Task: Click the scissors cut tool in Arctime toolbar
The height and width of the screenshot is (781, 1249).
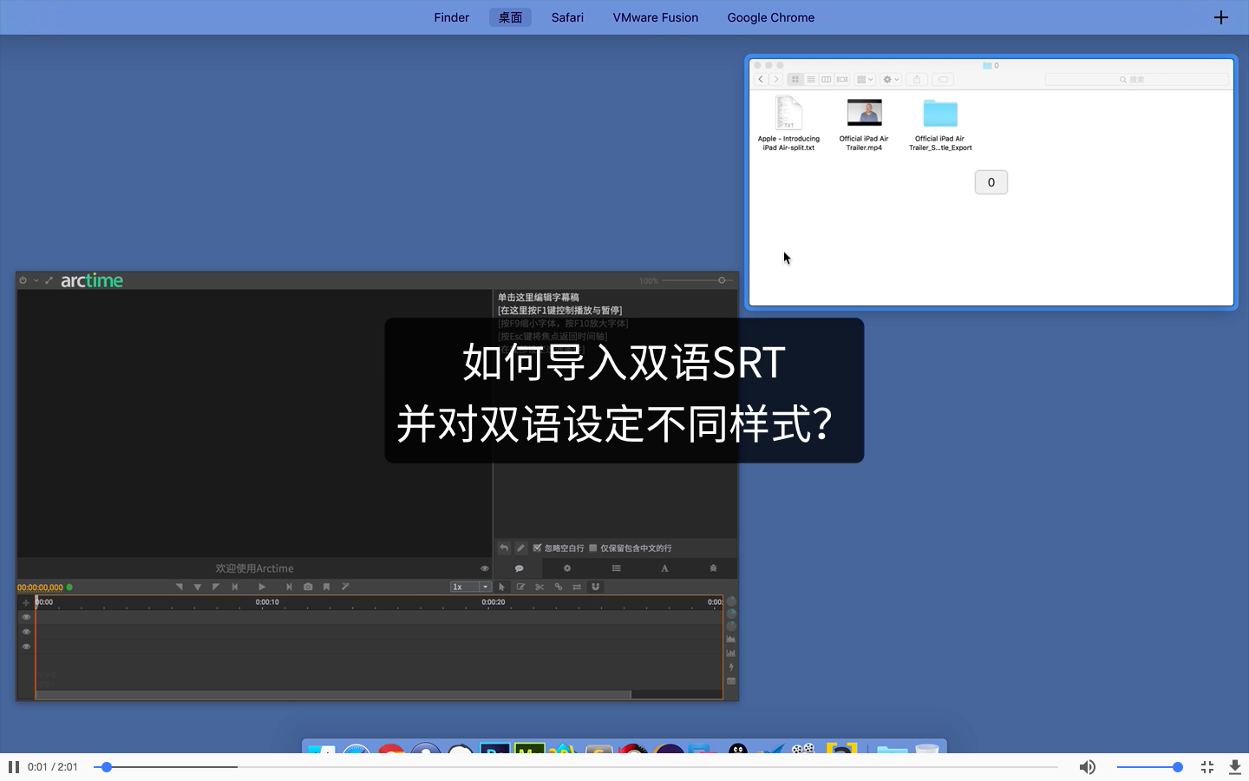Action: (539, 587)
